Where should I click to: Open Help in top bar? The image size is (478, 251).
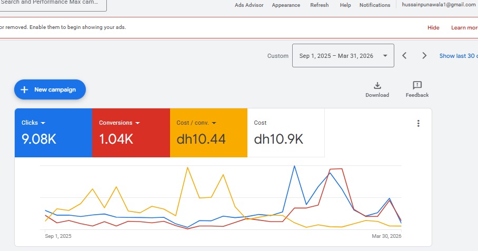click(x=345, y=5)
